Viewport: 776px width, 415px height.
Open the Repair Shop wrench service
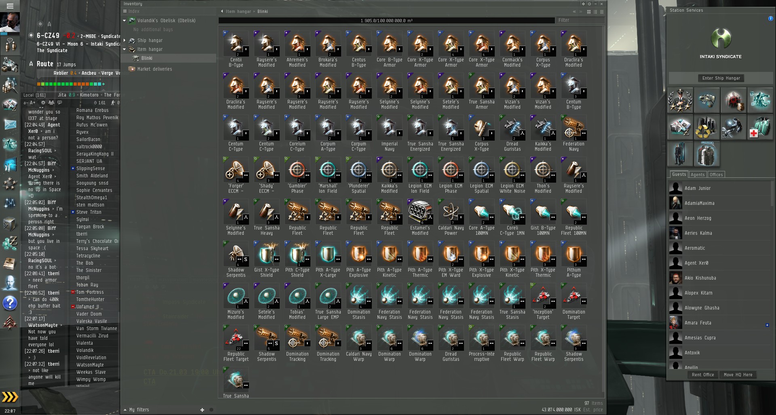(x=734, y=127)
